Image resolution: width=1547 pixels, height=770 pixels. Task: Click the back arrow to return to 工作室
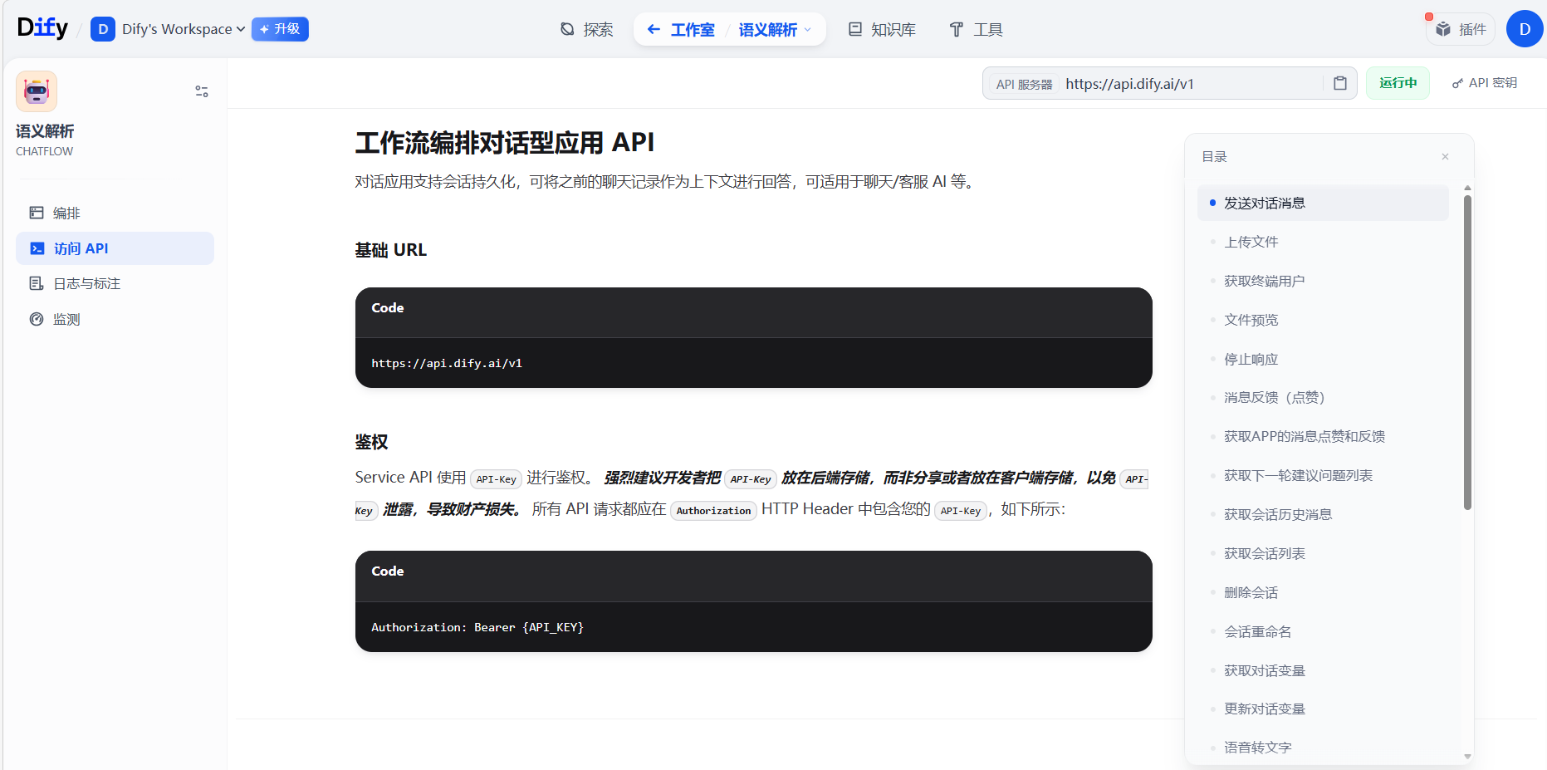pos(654,29)
